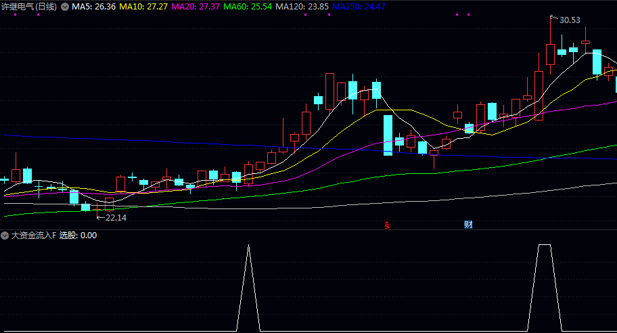Image resolution: width=617 pixels, height=333 pixels.
Task: Click the 22.14 low price annotation
Action: pyautogui.click(x=116, y=217)
